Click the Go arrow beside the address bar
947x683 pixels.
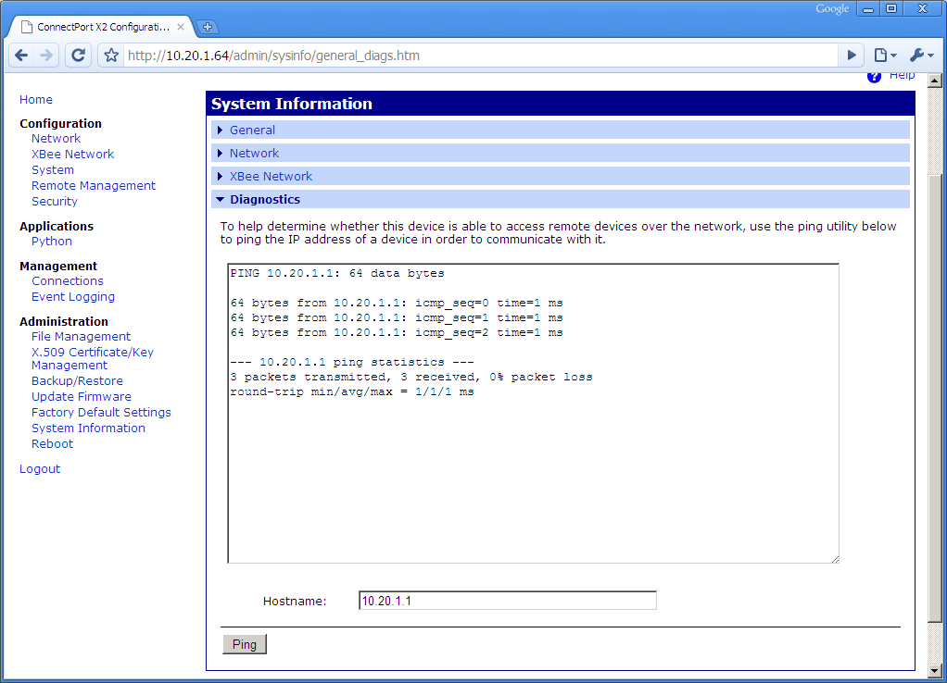point(852,56)
